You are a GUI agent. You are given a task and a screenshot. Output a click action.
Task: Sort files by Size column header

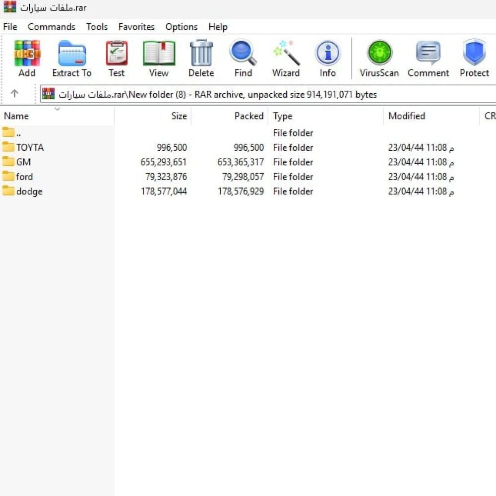[179, 116]
